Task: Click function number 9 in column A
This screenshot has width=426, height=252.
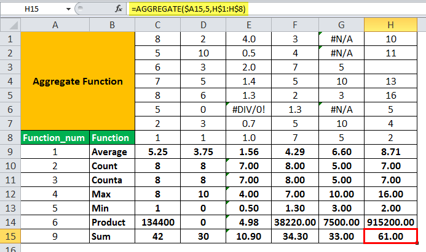Action: pyautogui.click(x=55, y=236)
